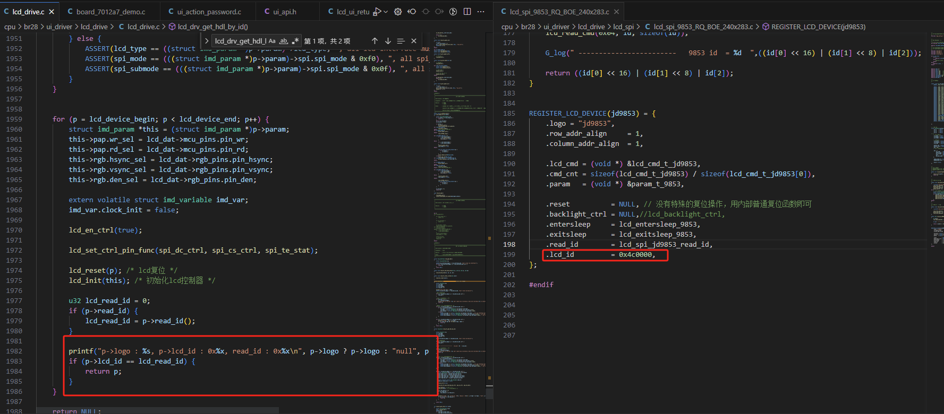Run or debug the current file
The height and width of the screenshot is (414, 944).
pos(377,11)
